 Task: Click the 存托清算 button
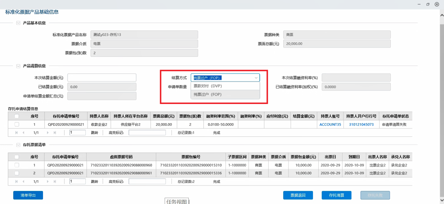[x=337, y=195]
